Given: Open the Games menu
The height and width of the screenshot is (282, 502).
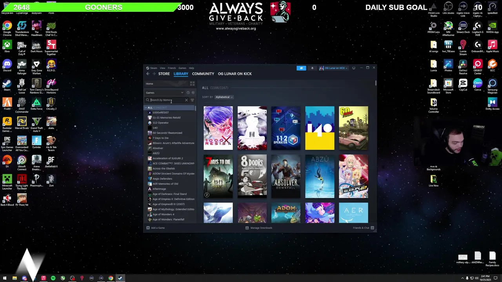Looking at the screenshot, I should (182, 68).
